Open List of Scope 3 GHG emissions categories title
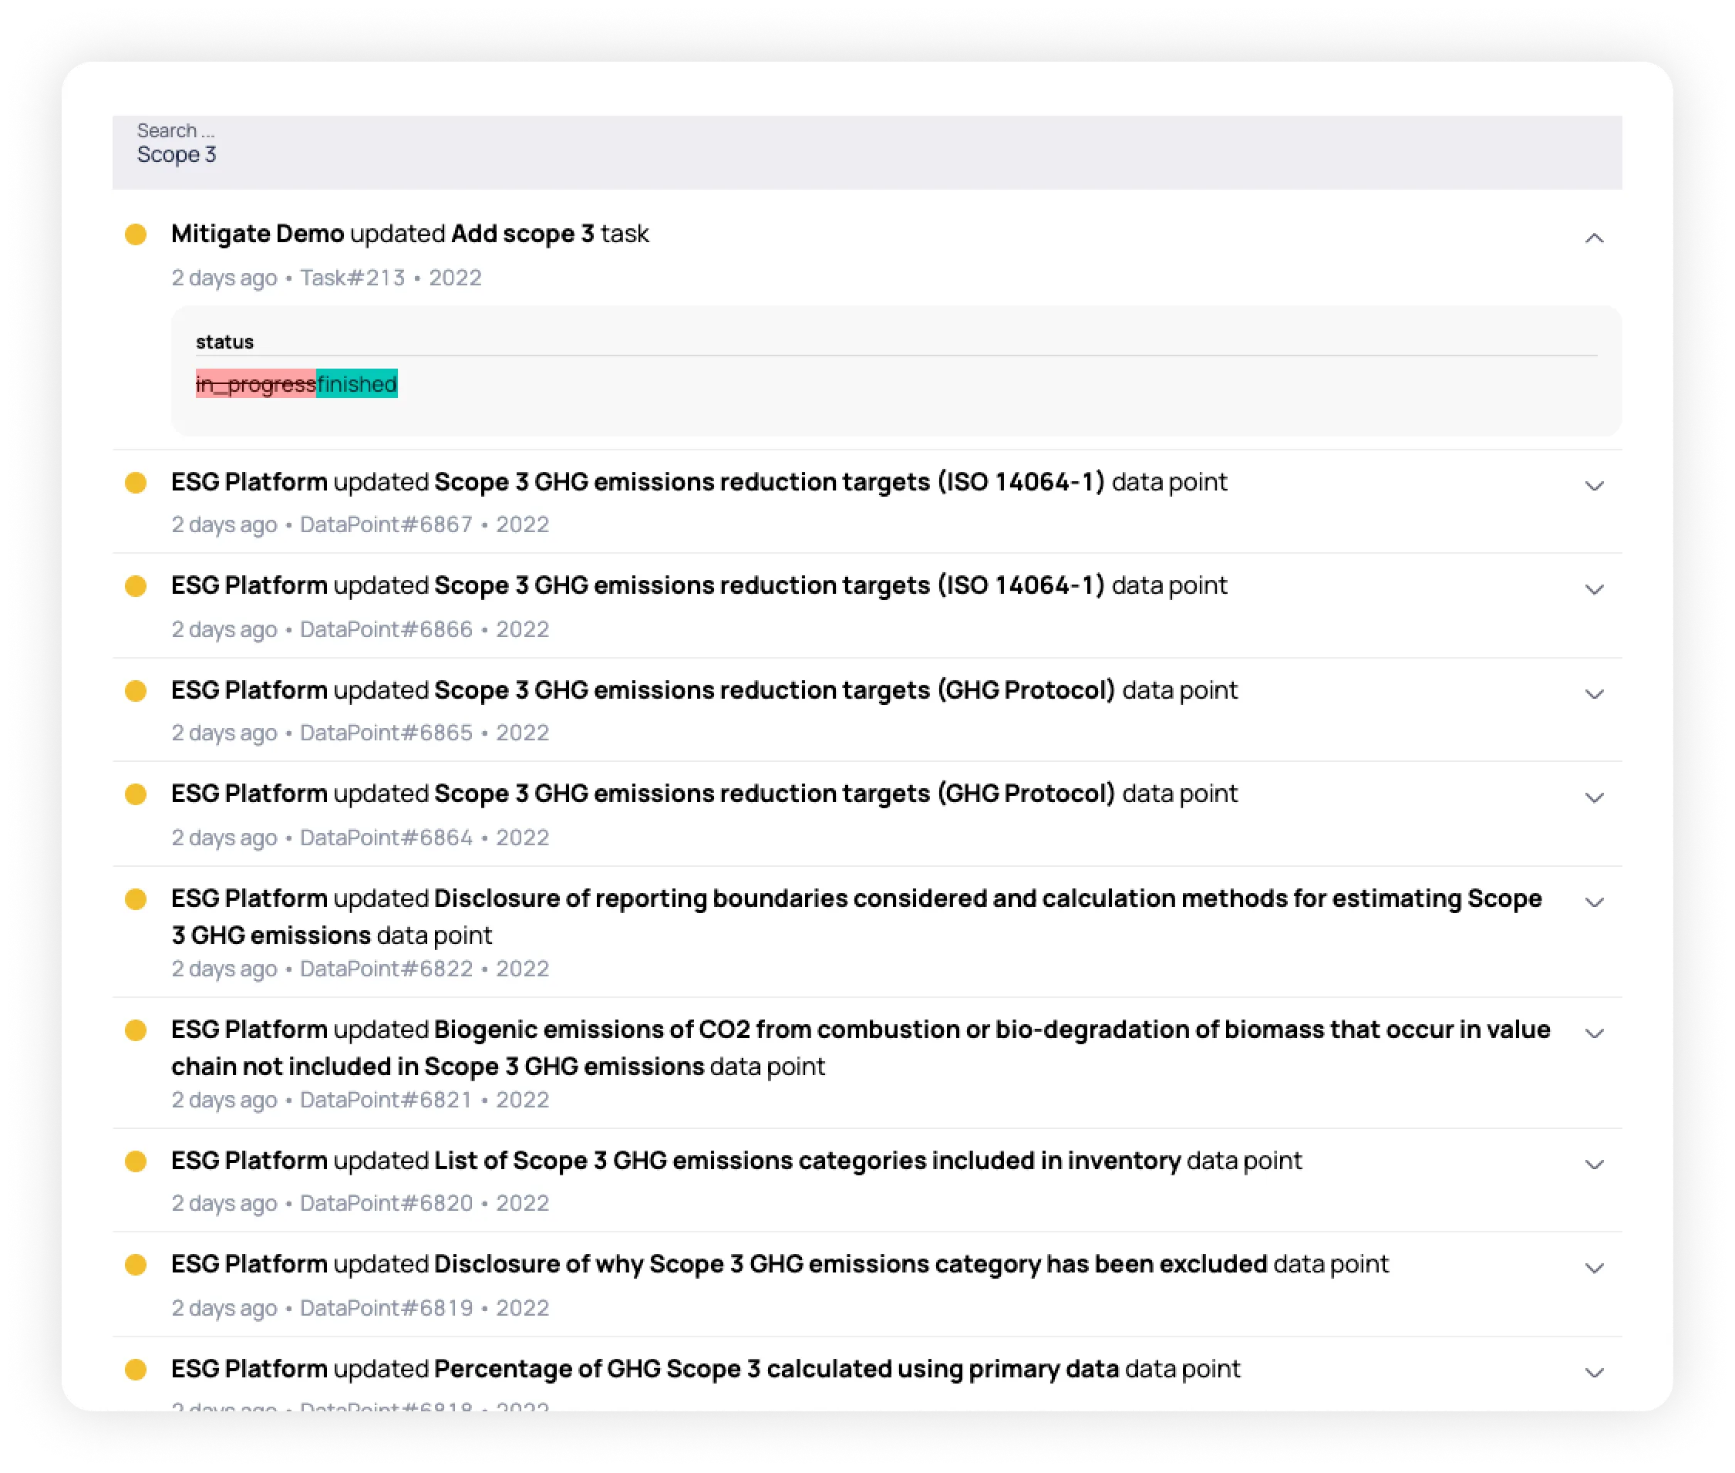Viewport: 1735px width, 1473px height. coord(807,1161)
